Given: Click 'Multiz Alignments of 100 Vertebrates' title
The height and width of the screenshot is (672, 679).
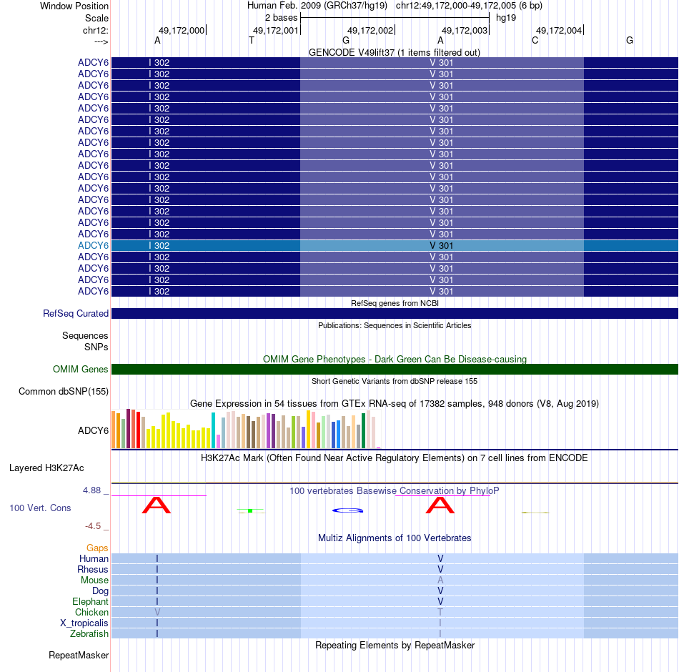Looking at the screenshot, I should (395, 538).
